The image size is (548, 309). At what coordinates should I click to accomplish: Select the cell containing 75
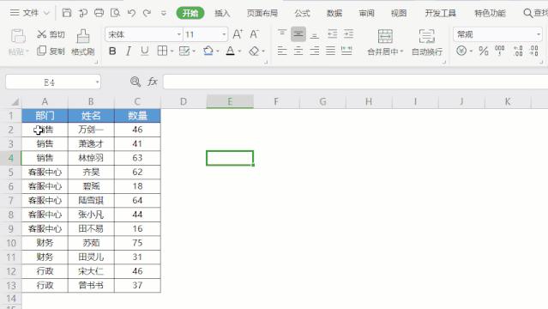137,243
